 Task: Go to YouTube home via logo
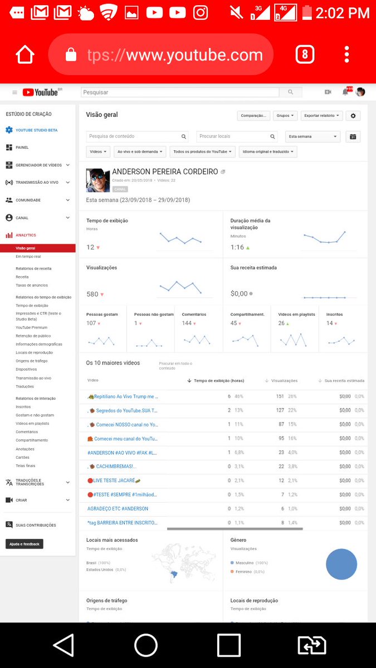tap(41, 92)
